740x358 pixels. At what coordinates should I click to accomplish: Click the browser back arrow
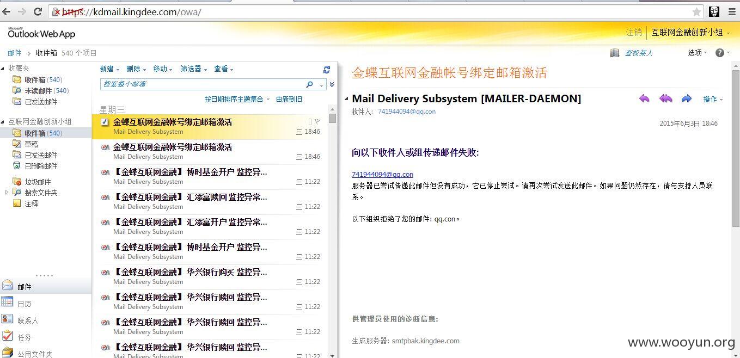[x=7, y=11]
